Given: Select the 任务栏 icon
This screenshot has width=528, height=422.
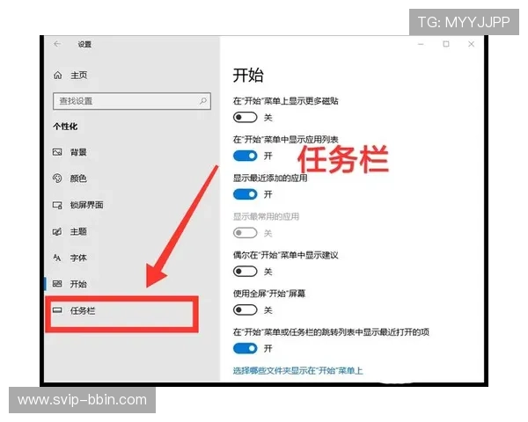Looking at the screenshot, I should [57, 310].
